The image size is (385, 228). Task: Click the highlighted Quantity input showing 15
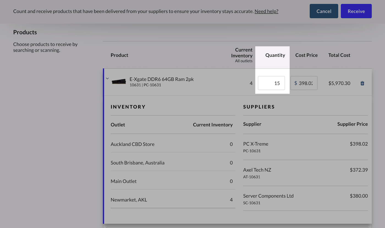(x=271, y=83)
